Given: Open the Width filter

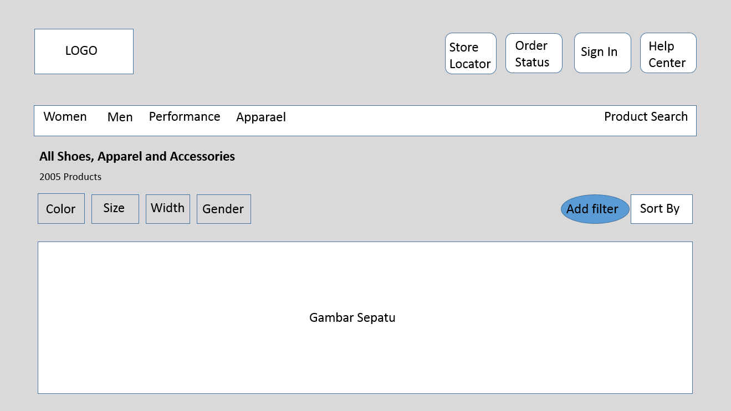Looking at the screenshot, I should tap(168, 208).
